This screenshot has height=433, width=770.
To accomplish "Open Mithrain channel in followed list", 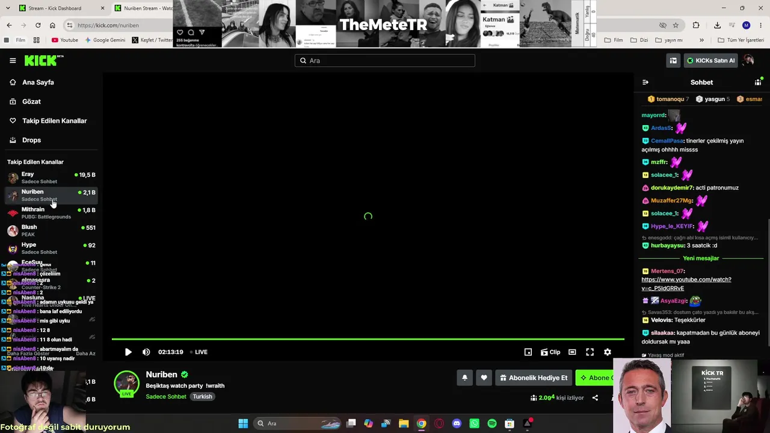I will [51, 213].
